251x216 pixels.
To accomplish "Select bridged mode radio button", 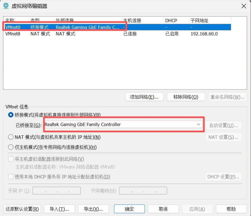I will [11, 115].
